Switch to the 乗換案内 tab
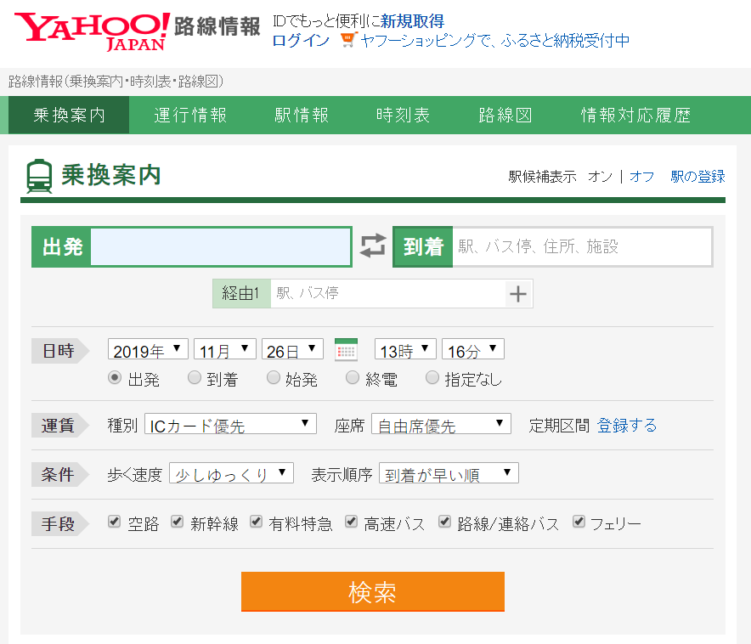The image size is (751, 644). (x=69, y=115)
